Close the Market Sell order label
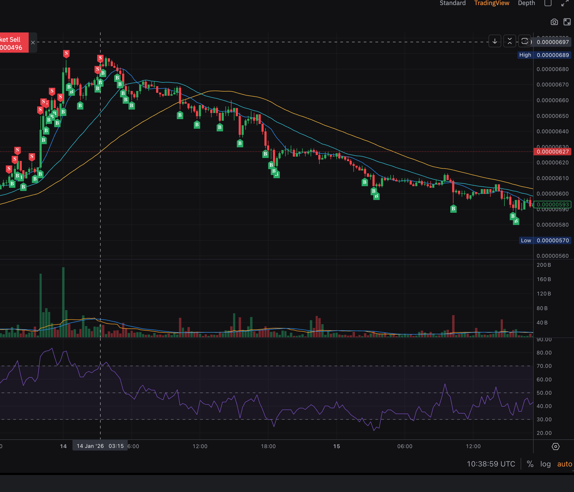This screenshot has width=574, height=492. [33, 43]
